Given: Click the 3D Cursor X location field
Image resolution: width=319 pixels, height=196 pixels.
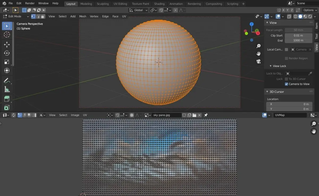Looking at the screenshot, I should (x=289, y=104).
